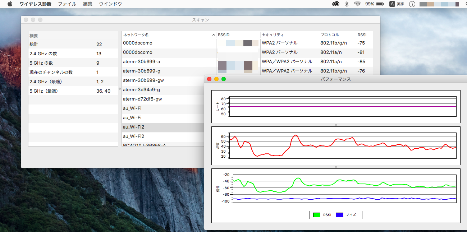Screen dimensions: 467x232
Task: Open the ウインドウ menu
Action: (110, 4)
